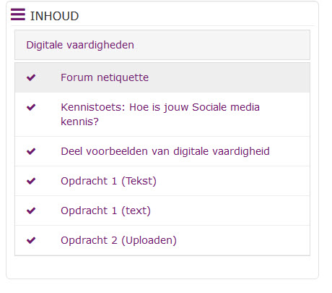Open the Opdracht 2 (Uploaden) assignment

(118, 240)
